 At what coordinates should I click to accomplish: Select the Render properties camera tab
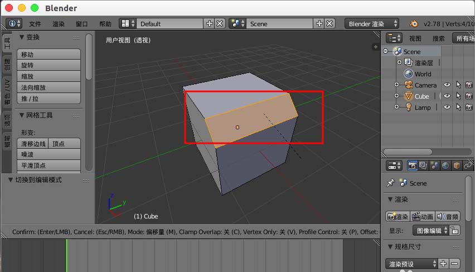(x=412, y=166)
